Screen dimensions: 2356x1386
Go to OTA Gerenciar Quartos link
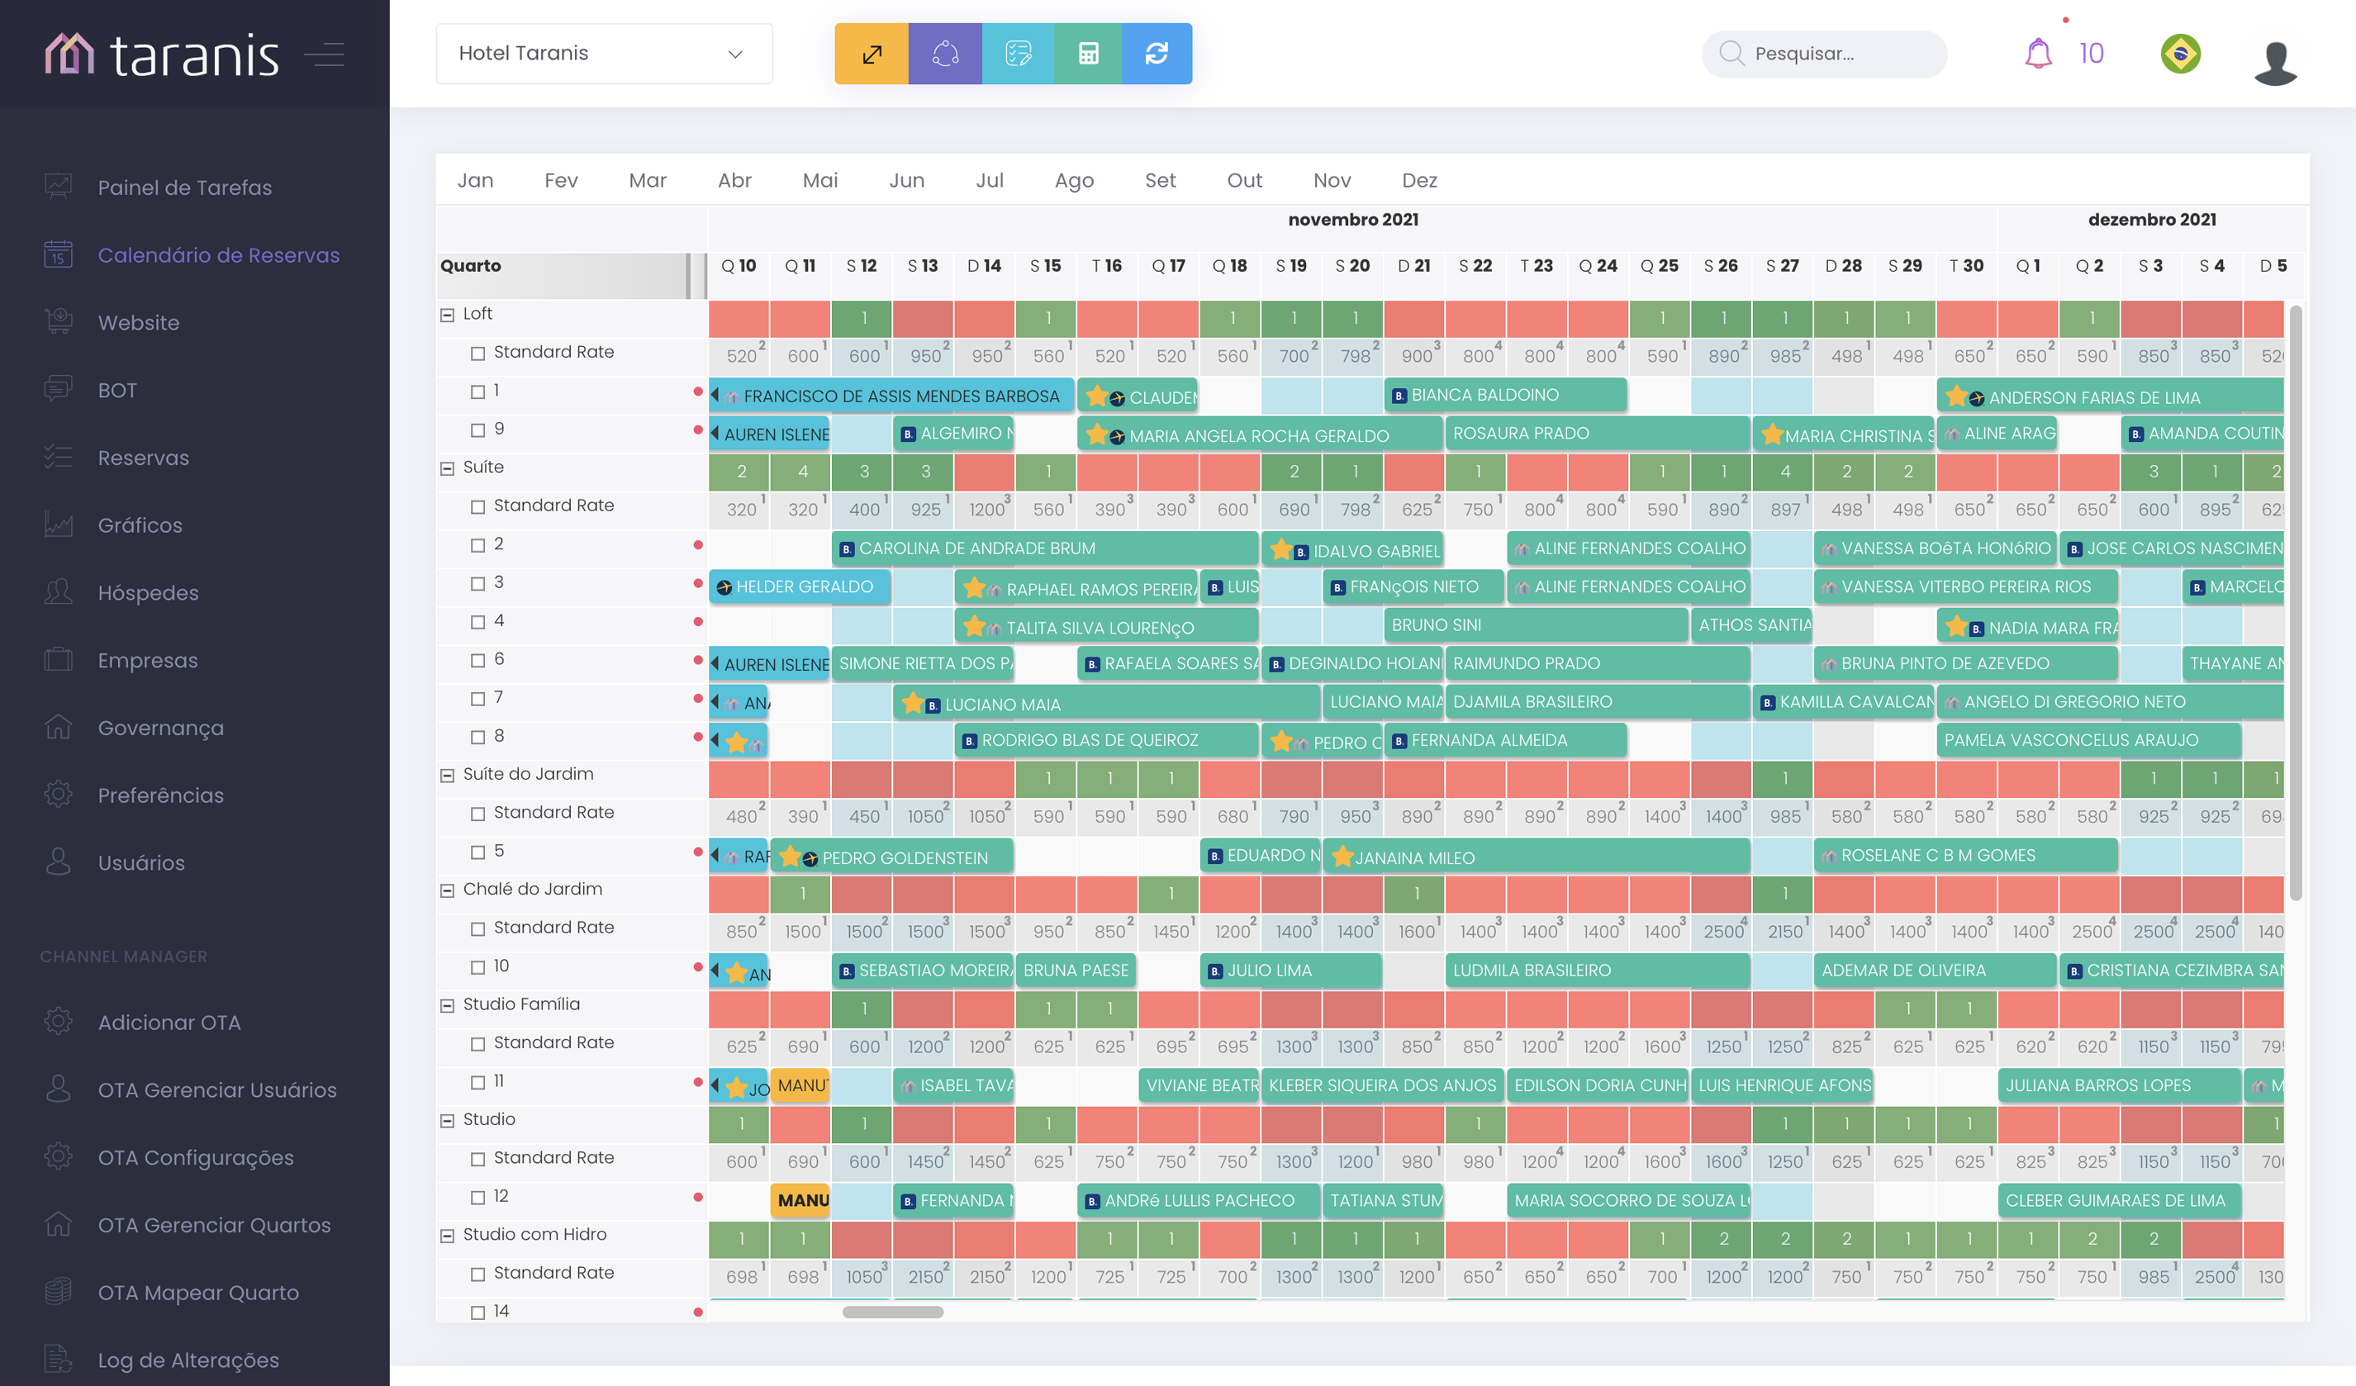point(214,1224)
